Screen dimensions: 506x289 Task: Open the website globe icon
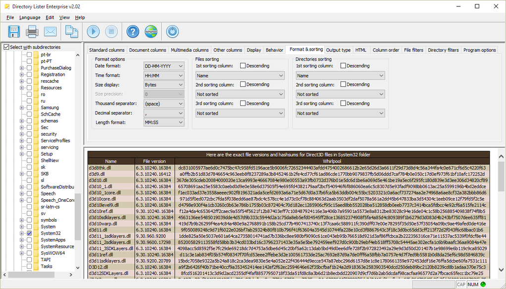click(x=151, y=31)
